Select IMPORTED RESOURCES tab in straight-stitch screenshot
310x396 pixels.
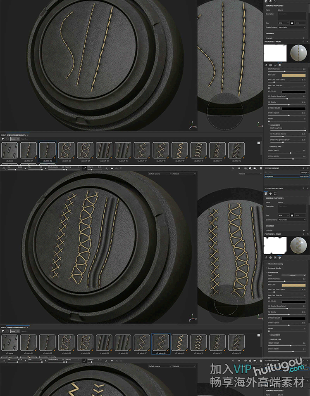17,135
